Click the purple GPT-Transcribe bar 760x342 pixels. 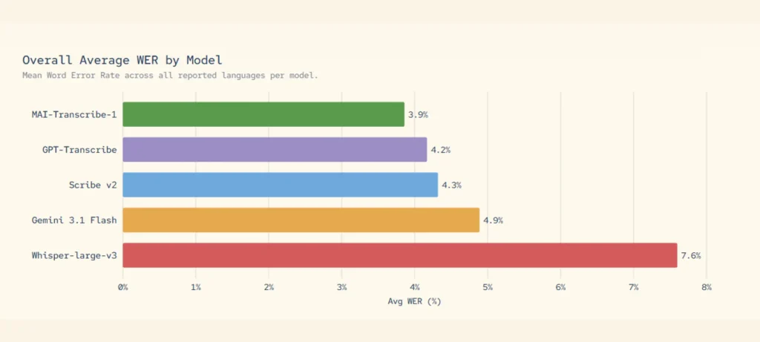[x=275, y=149]
